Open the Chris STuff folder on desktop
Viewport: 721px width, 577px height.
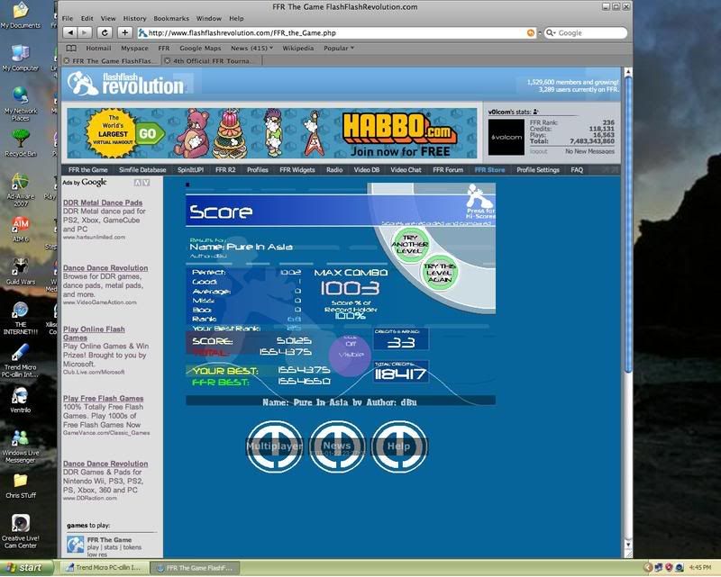point(20,486)
